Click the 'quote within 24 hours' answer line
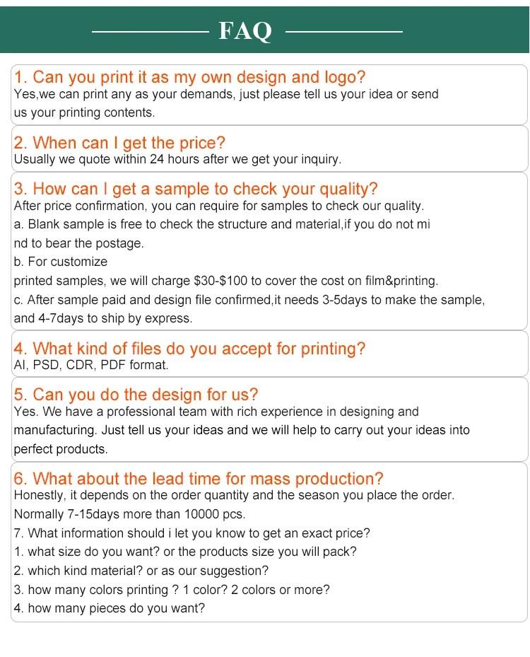Screen dimensions: 530x657 click(177, 159)
